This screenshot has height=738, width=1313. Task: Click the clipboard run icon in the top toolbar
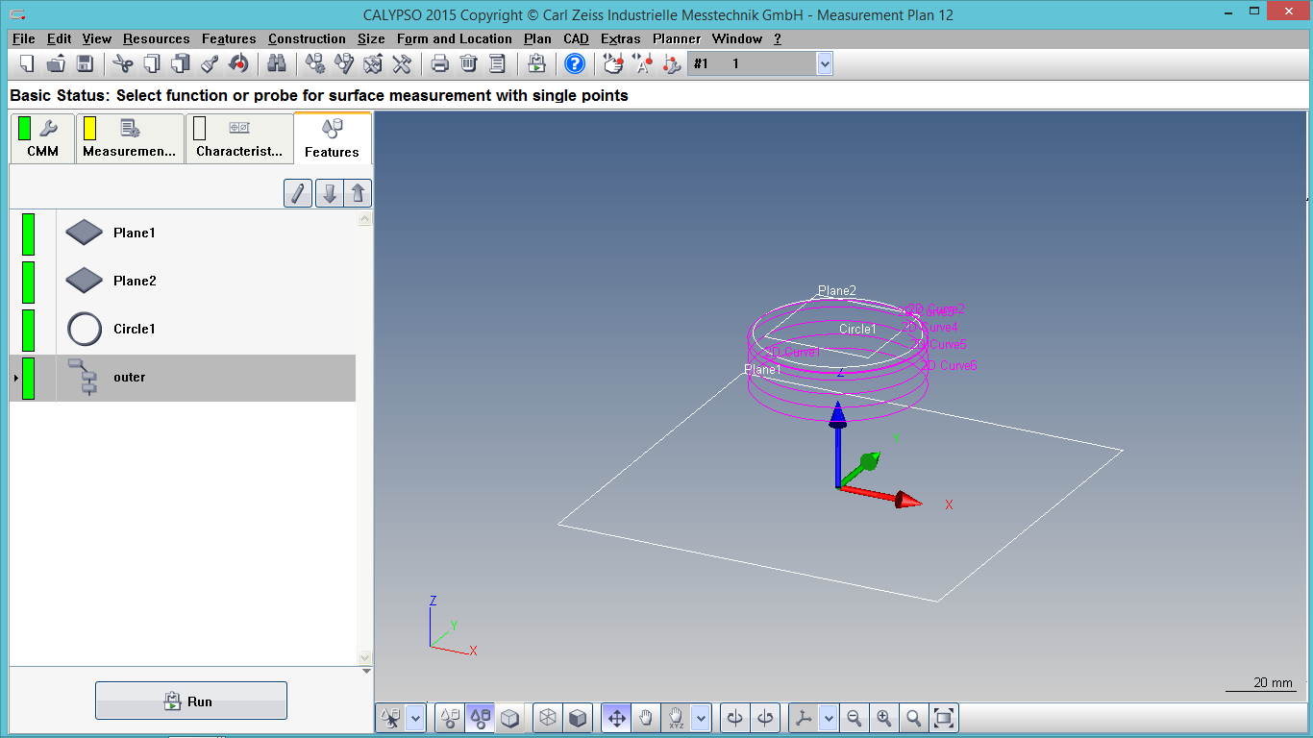pyautogui.click(x=536, y=63)
